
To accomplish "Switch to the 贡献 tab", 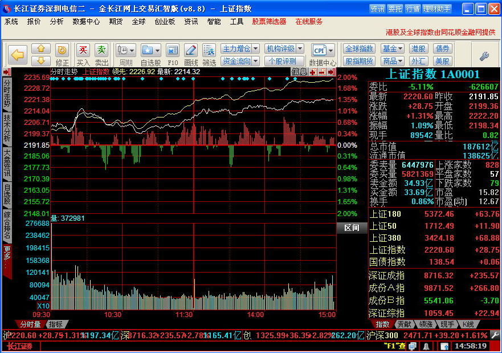I will point(404,324).
